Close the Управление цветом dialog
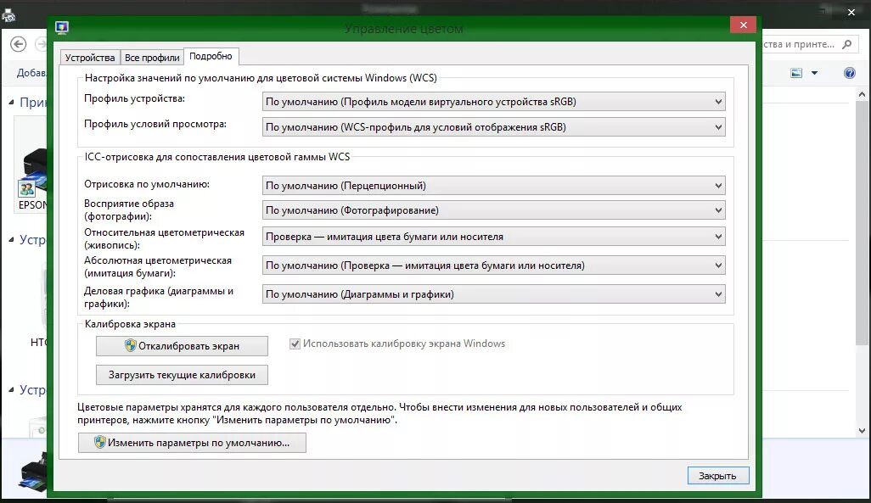The height and width of the screenshot is (503, 871). (744, 25)
